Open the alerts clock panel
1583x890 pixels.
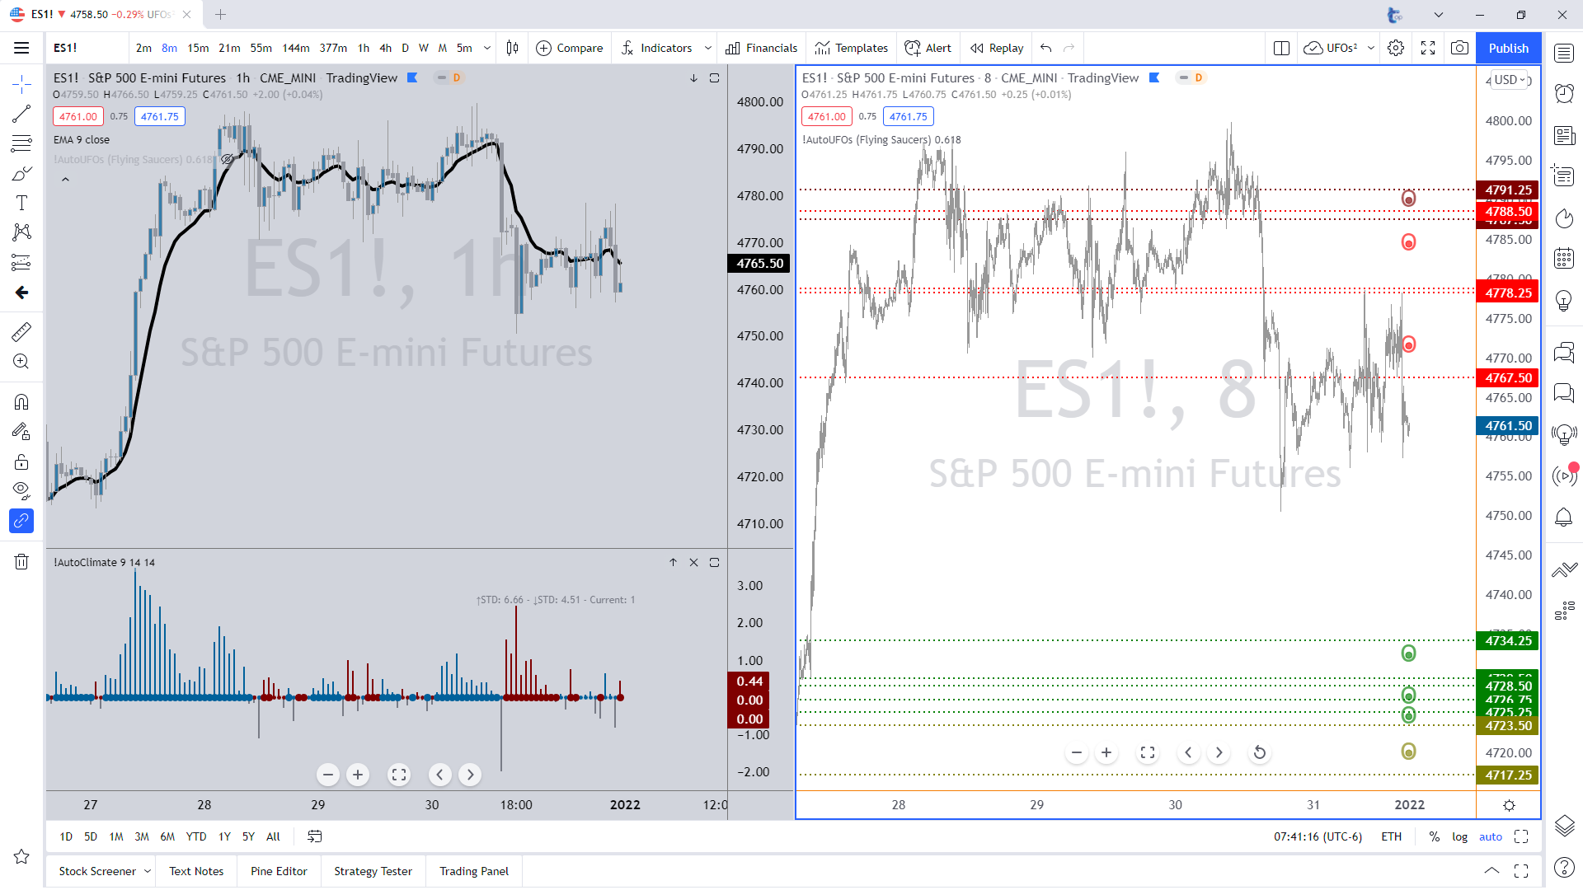point(1564,94)
